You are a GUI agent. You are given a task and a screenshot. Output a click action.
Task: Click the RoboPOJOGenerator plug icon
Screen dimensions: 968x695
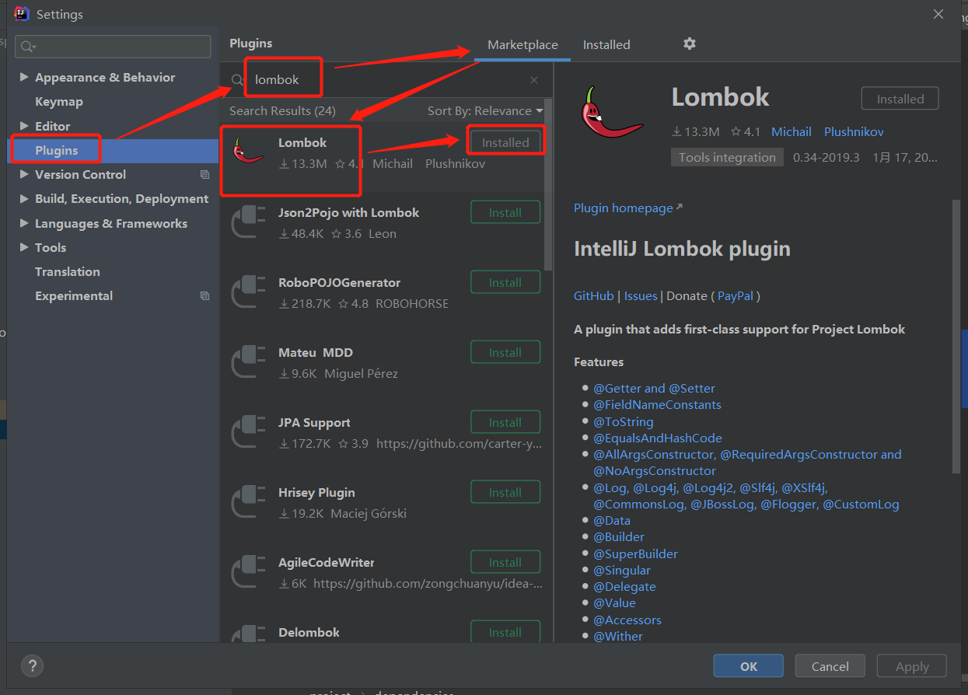pyautogui.click(x=249, y=293)
